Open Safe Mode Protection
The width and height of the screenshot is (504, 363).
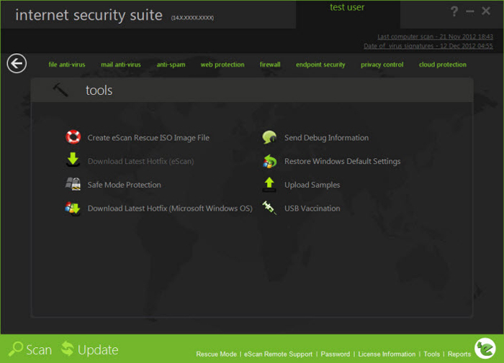click(x=124, y=185)
